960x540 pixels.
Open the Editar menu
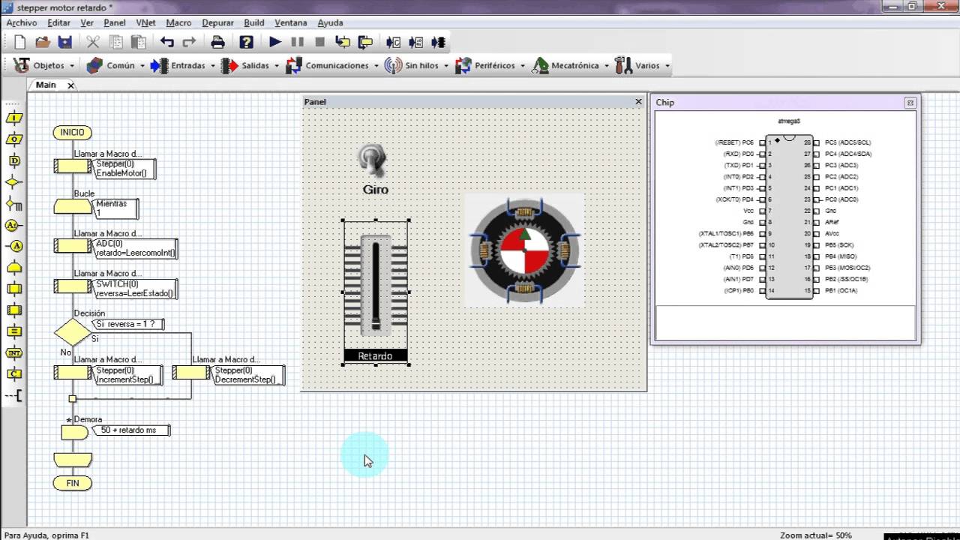tap(58, 23)
